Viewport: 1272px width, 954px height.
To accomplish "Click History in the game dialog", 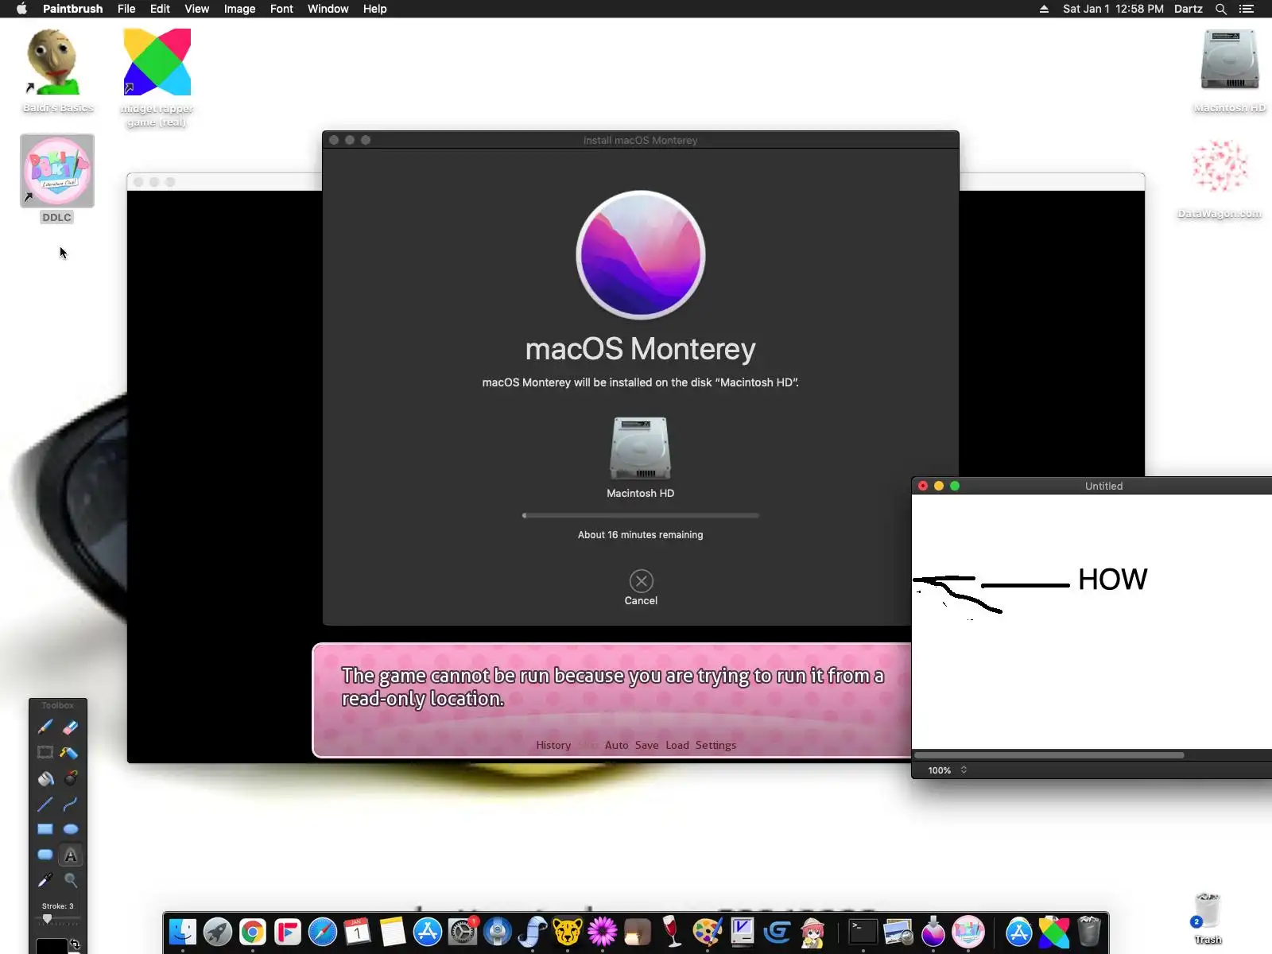I will pyautogui.click(x=553, y=745).
